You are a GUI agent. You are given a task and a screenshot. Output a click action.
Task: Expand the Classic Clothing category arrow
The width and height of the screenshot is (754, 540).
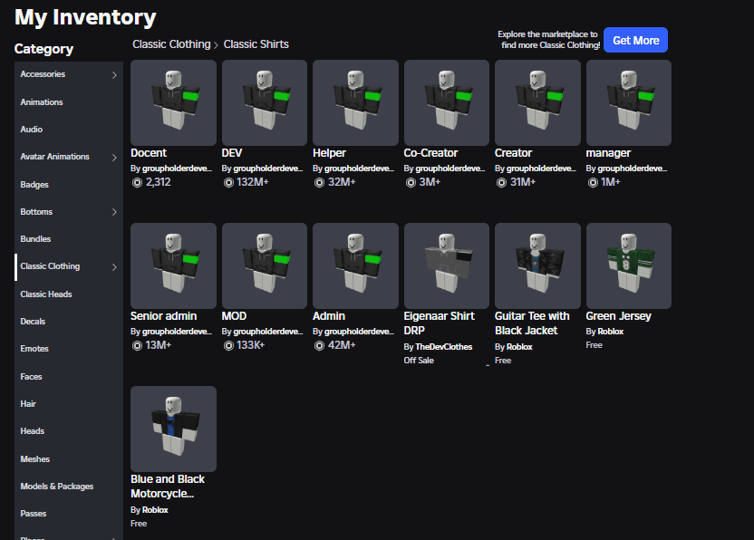click(114, 267)
